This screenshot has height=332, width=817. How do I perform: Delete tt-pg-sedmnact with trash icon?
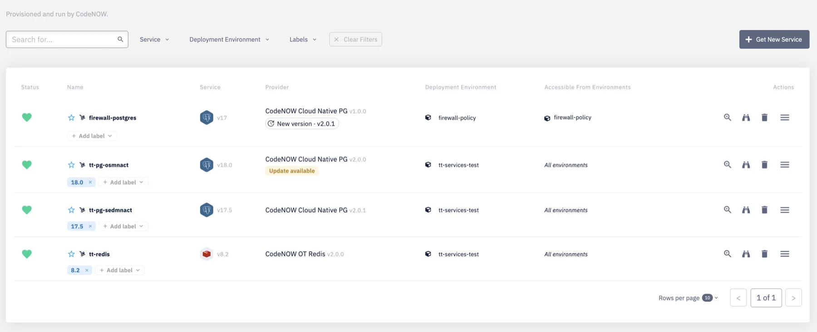pos(764,210)
